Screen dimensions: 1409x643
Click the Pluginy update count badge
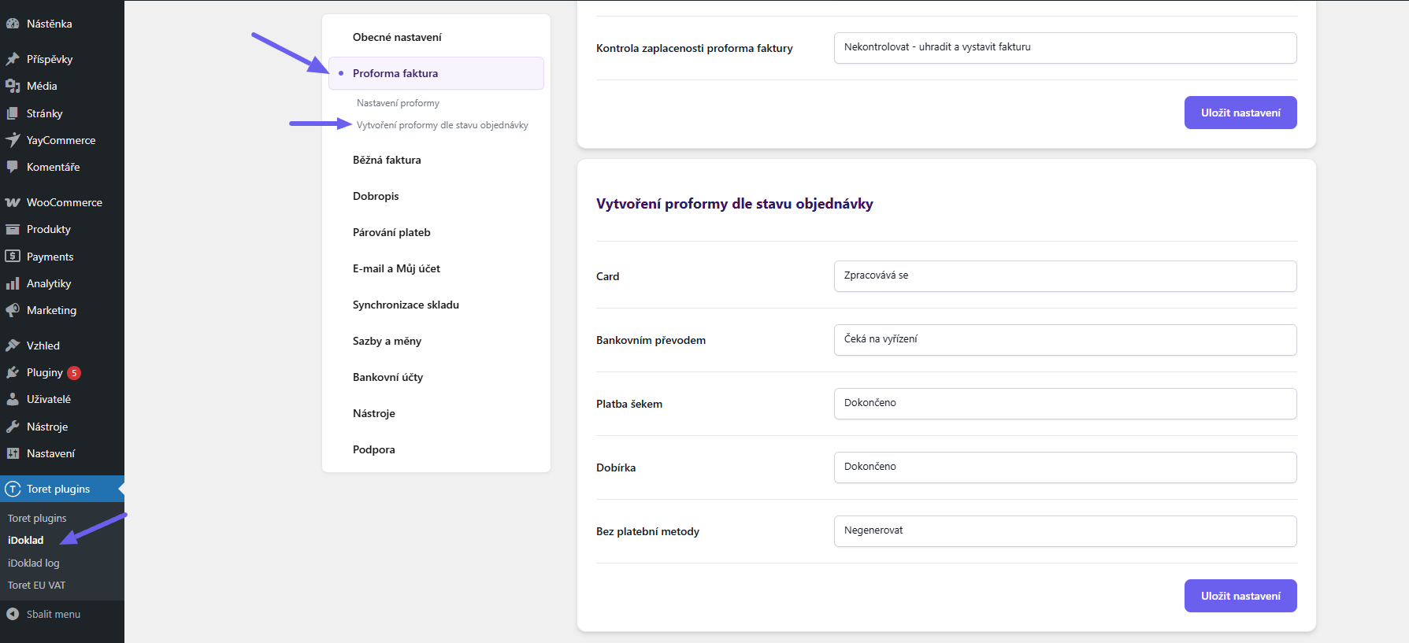[74, 373]
